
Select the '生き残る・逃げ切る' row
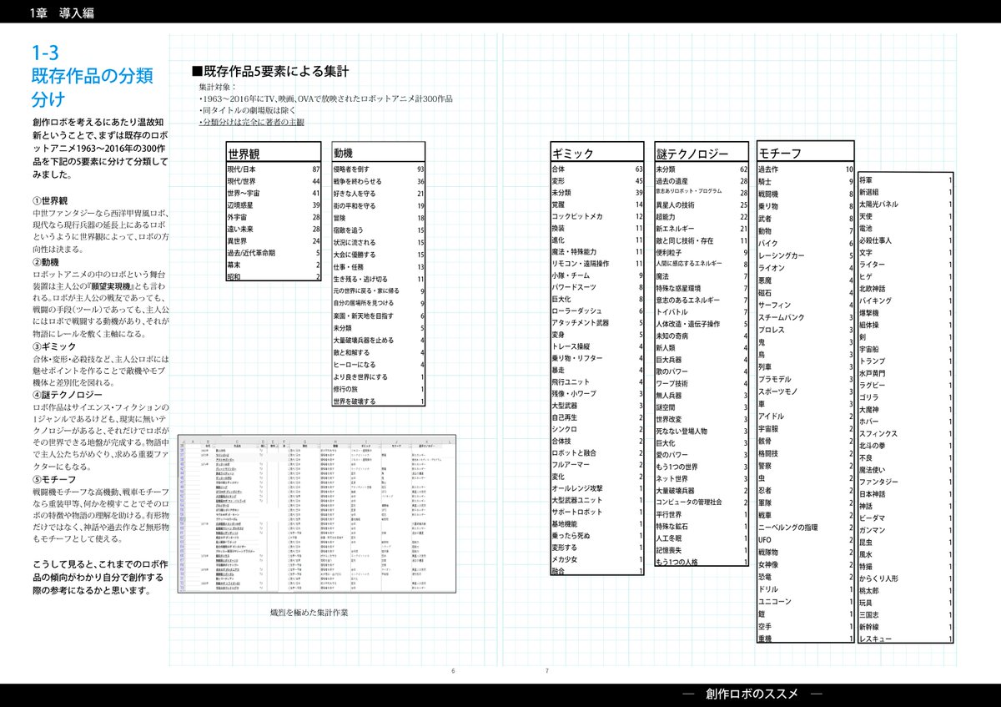coord(379,279)
